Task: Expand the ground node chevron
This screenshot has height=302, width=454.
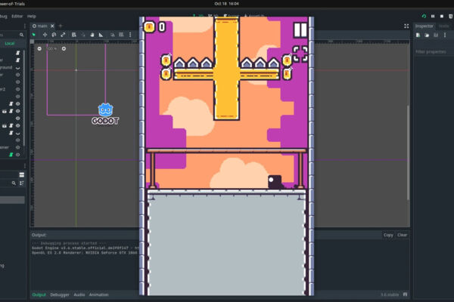Action: tap(17, 68)
